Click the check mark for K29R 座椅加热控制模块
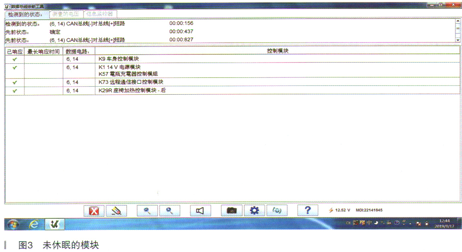 [15, 91]
